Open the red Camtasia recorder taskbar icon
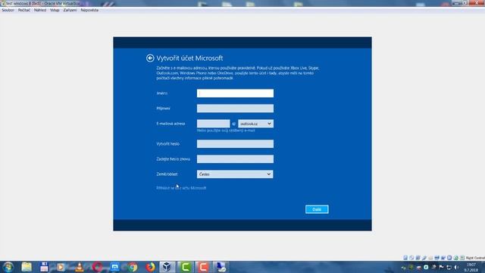Screen dimensions: 485x273 pos(203,267)
